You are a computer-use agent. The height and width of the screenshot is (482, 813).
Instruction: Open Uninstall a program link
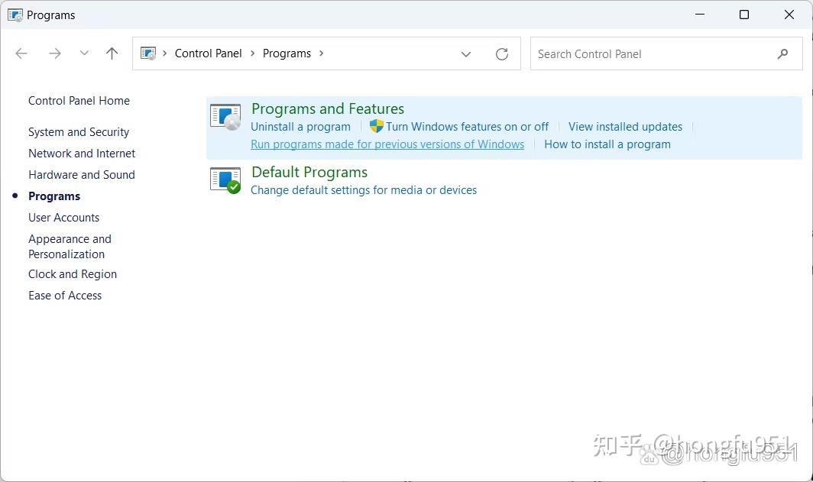click(x=301, y=127)
